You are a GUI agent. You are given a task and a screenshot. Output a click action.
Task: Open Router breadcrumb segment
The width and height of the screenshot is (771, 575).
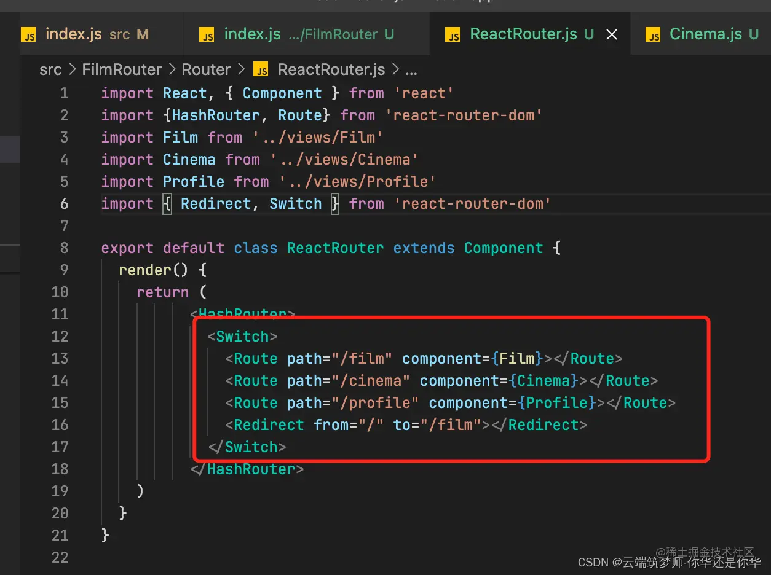[206, 70]
